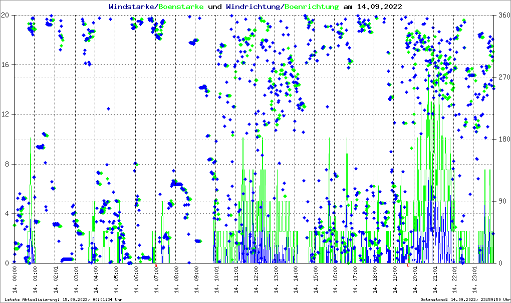Click the date 14.09.2022 in the title

point(379,6)
